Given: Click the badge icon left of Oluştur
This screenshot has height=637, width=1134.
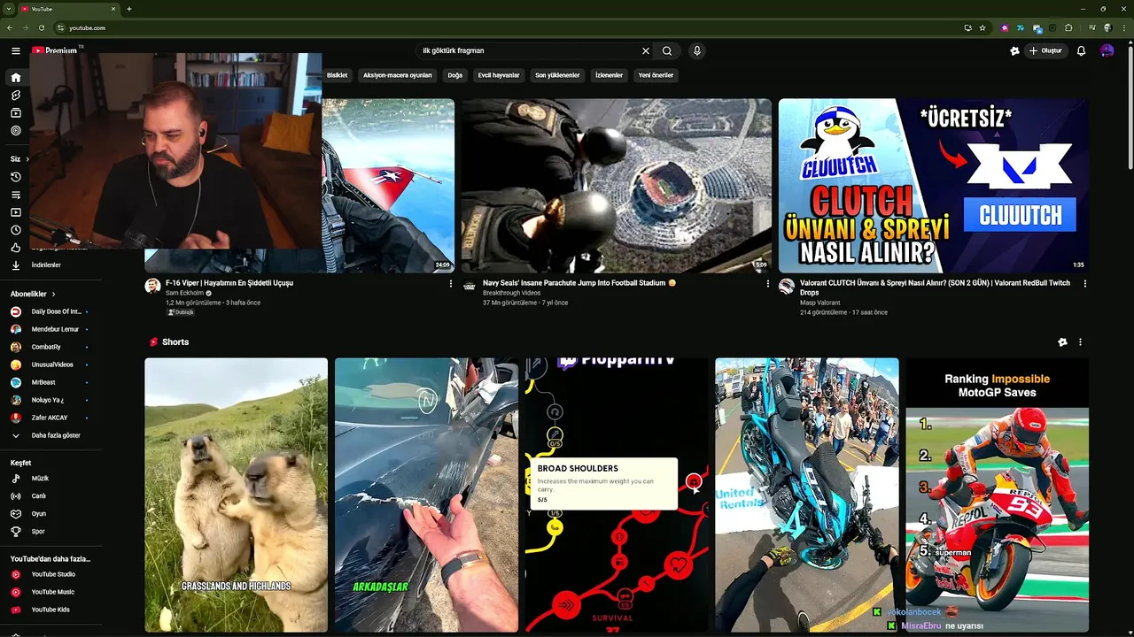Looking at the screenshot, I should pyautogui.click(x=1014, y=50).
